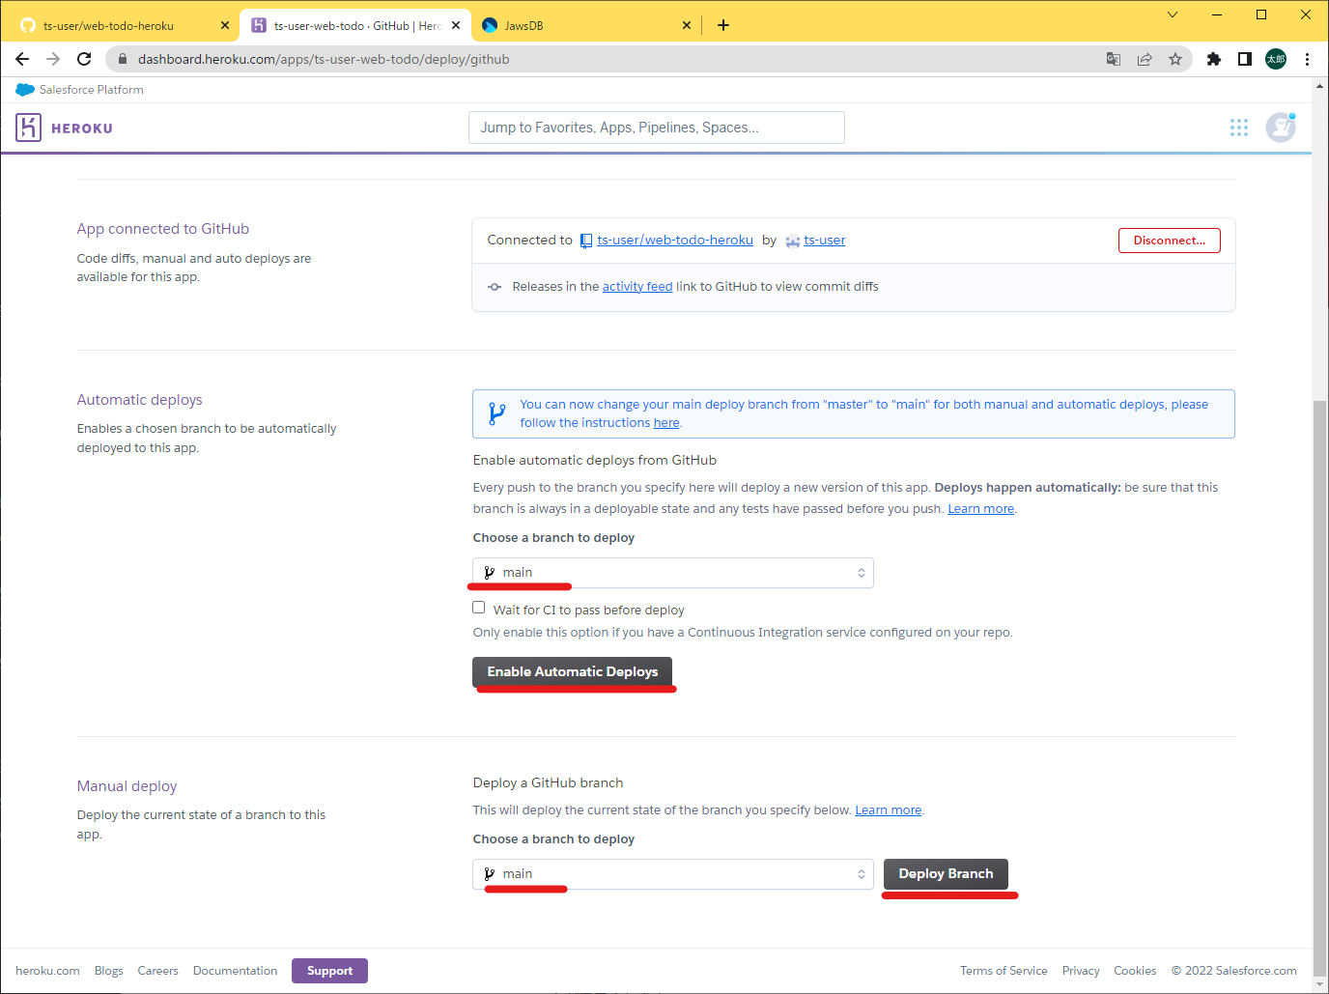The height and width of the screenshot is (994, 1329).
Task: Open the ts-user profile link
Action: pos(825,240)
